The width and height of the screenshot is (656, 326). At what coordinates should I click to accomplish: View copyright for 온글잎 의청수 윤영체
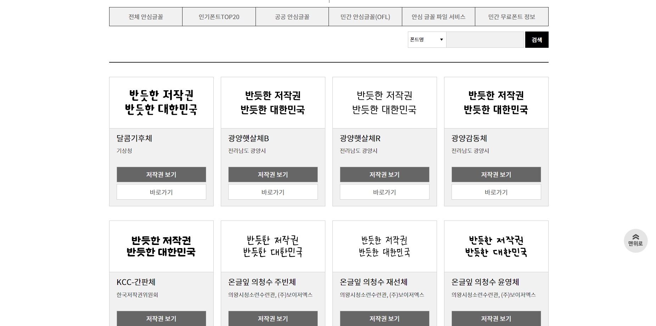(x=496, y=318)
